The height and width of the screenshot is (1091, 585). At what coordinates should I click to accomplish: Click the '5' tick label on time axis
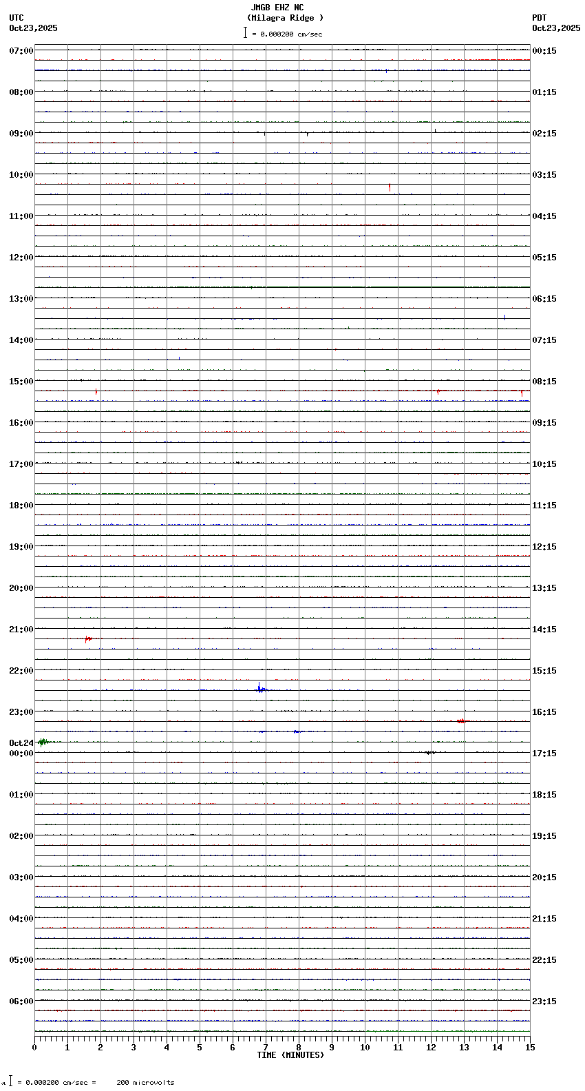(200, 1048)
